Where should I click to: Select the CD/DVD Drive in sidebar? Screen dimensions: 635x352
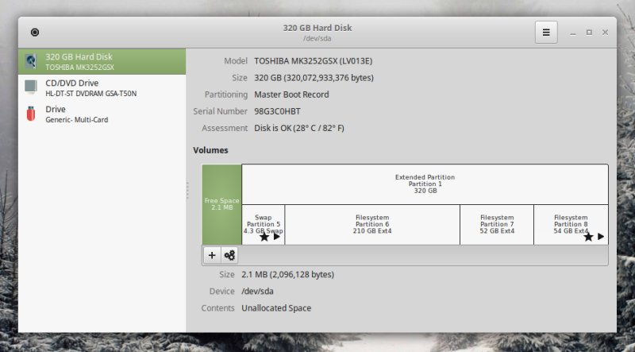tap(102, 87)
